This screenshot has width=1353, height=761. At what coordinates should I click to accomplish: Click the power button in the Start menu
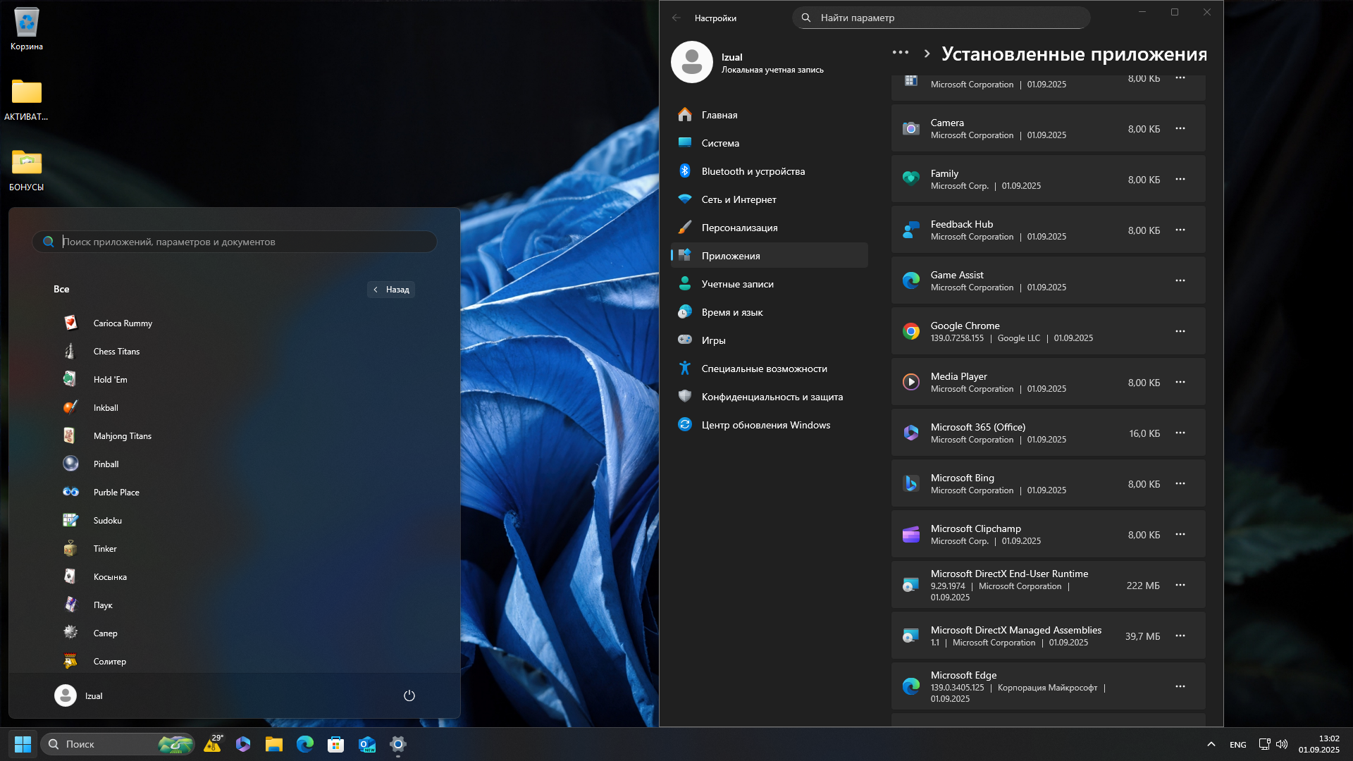pos(409,695)
